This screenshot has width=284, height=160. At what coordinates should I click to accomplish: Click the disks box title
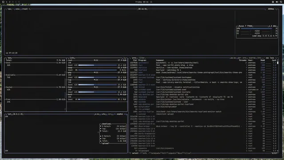click(x=71, y=58)
